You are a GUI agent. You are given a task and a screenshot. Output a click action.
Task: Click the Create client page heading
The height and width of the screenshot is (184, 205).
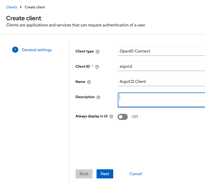tap(24, 18)
